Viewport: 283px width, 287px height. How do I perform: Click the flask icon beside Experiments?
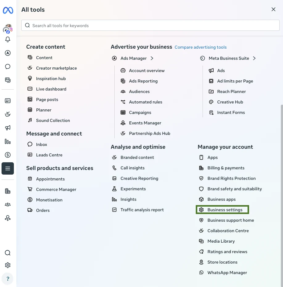(114, 189)
